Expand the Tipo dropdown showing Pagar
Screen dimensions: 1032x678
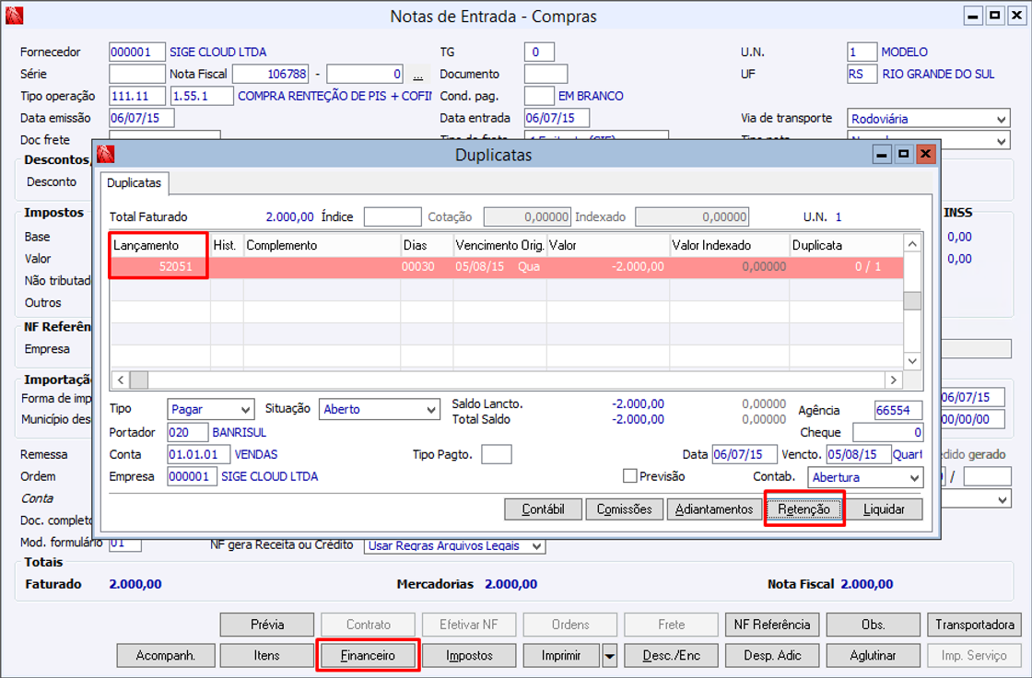pyautogui.click(x=245, y=410)
